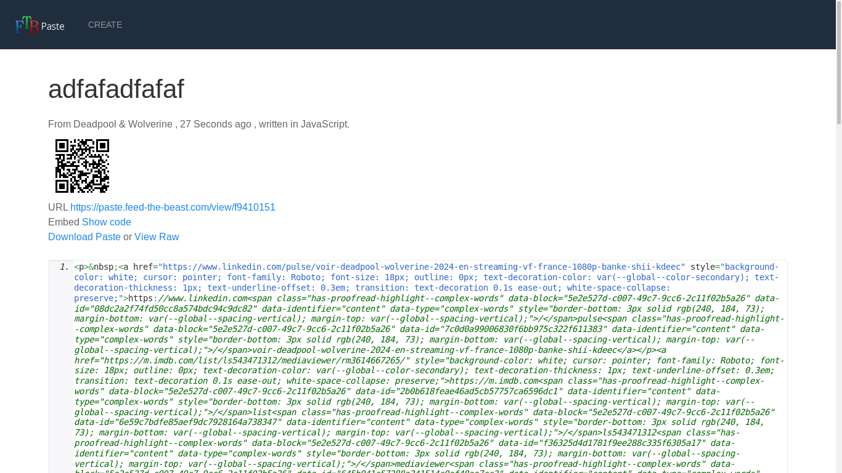Open the paste URL link
Screen dimensions: 842x473
pyautogui.click(x=173, y=208)
